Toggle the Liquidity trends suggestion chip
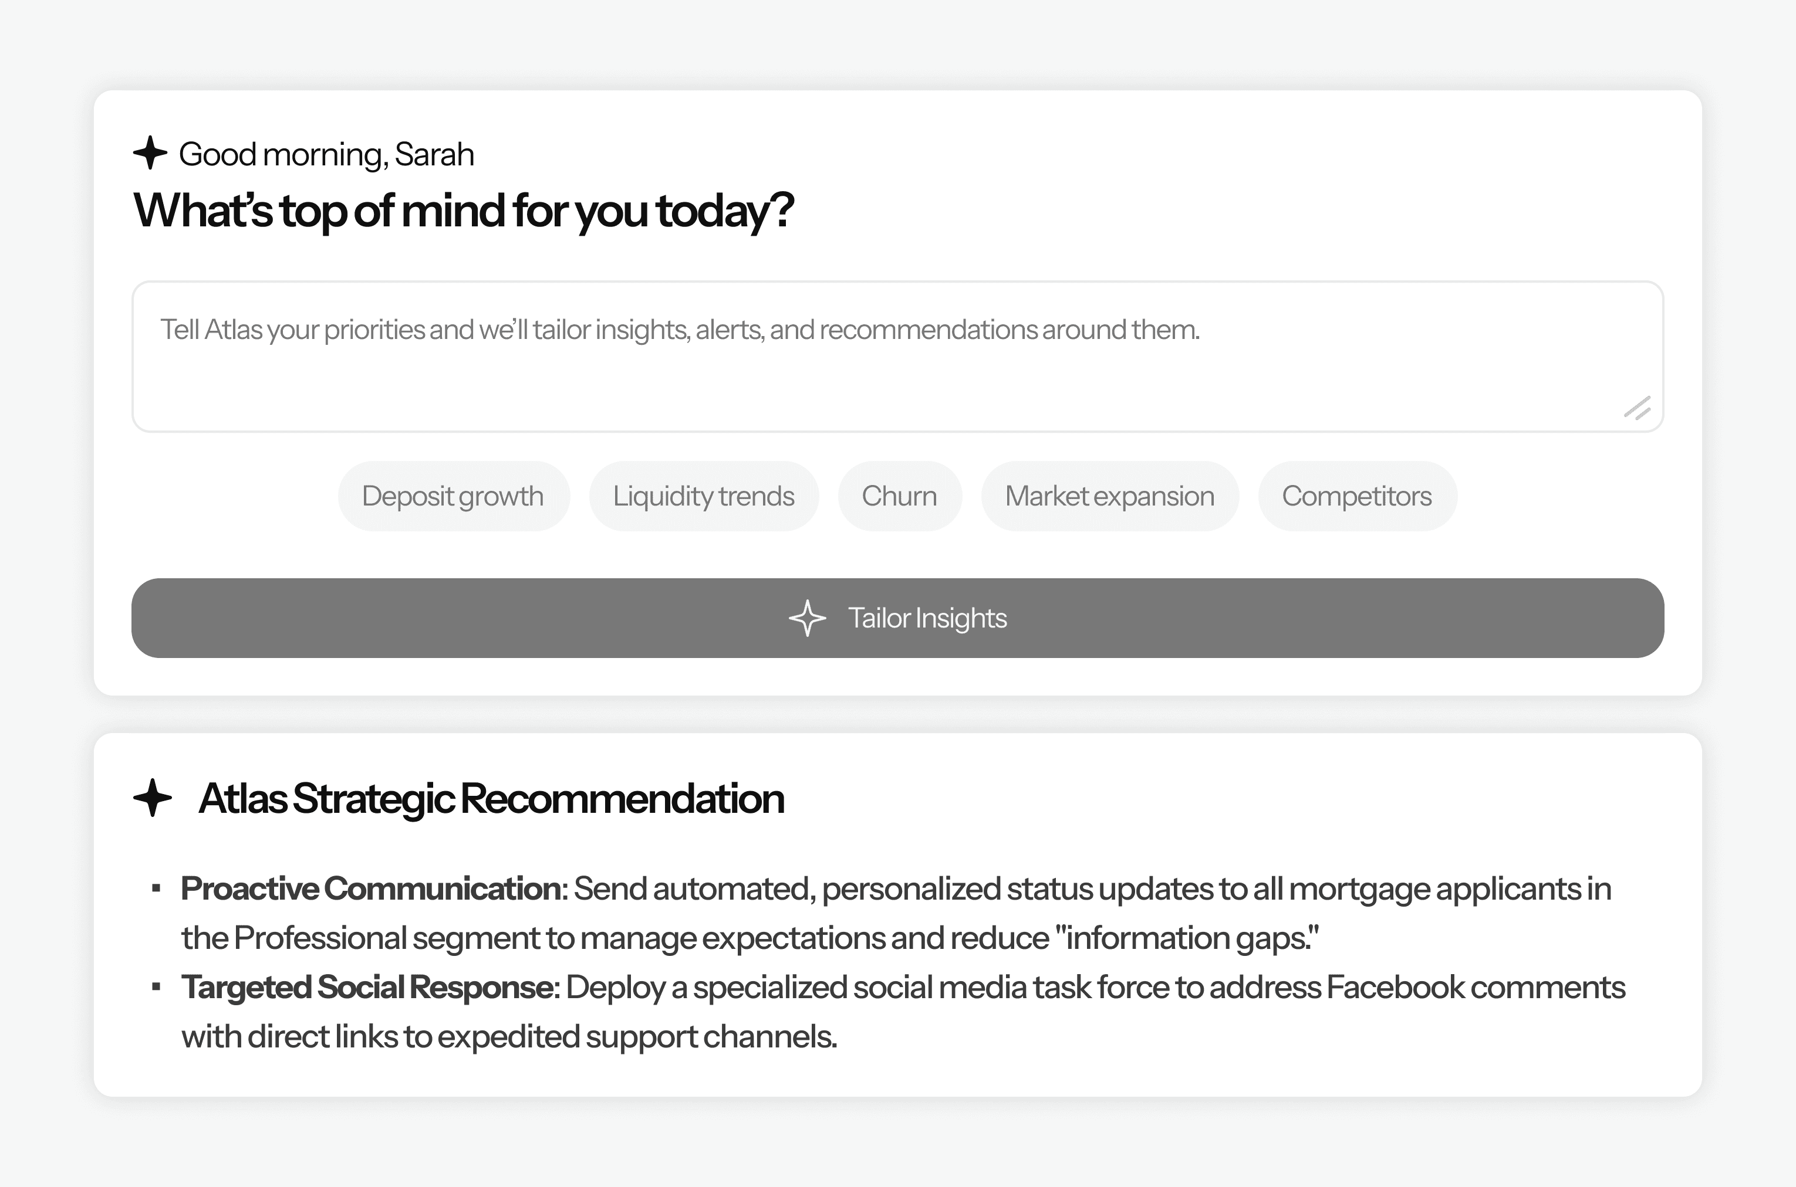The image size is (1796, 1187). [x=703, y=496]
